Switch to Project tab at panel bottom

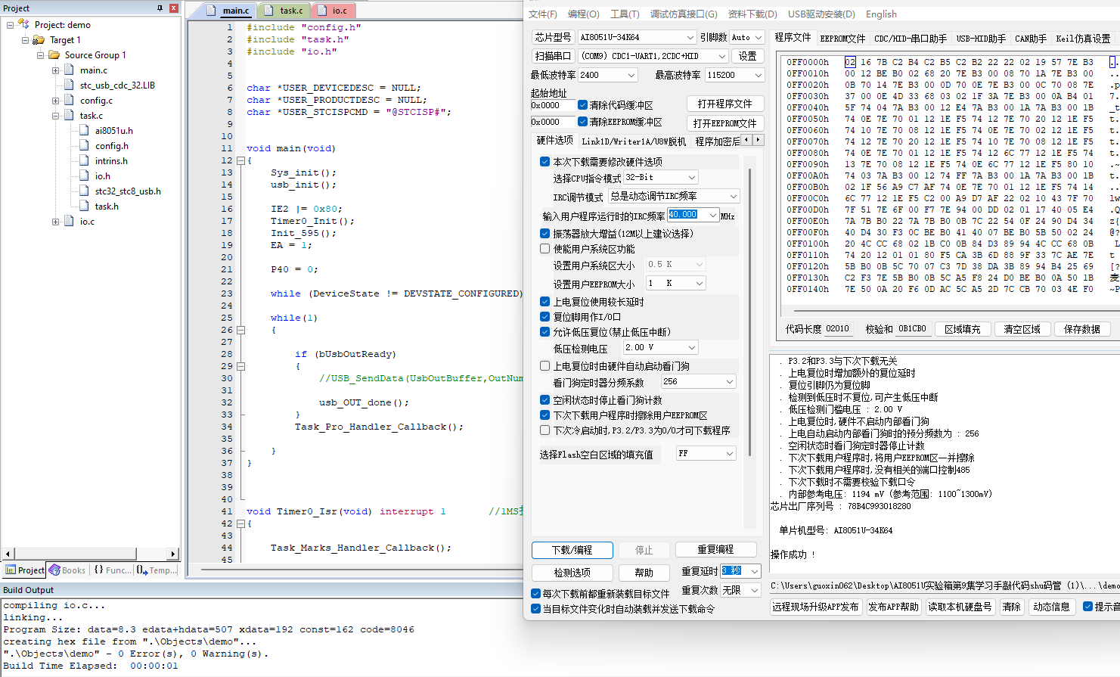click(x=25, y=570)
